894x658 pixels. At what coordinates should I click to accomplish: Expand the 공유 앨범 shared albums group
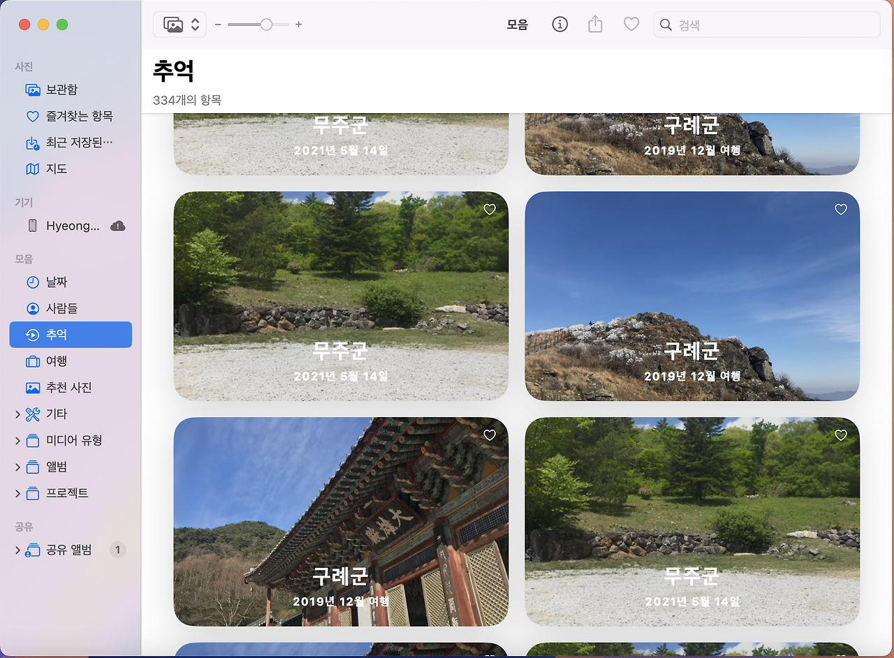click(x=17, y=550)
